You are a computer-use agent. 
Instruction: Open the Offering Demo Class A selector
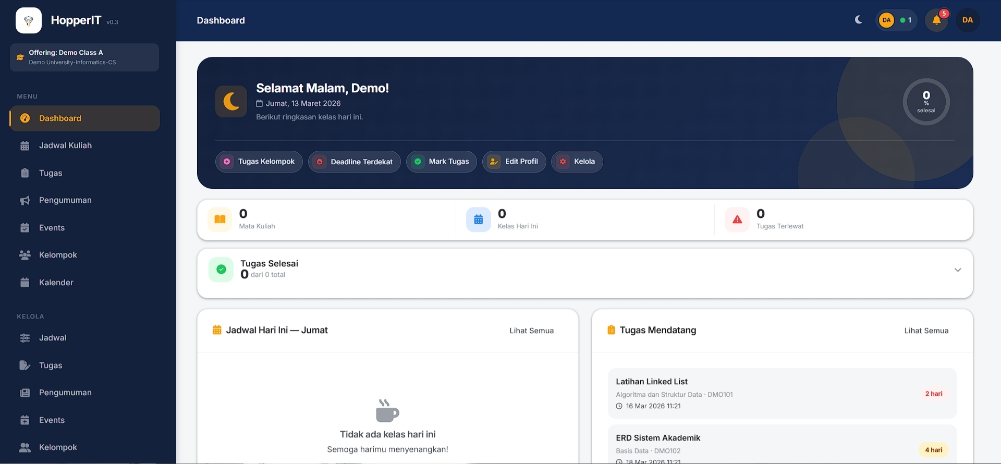click(x=84, y=57)
